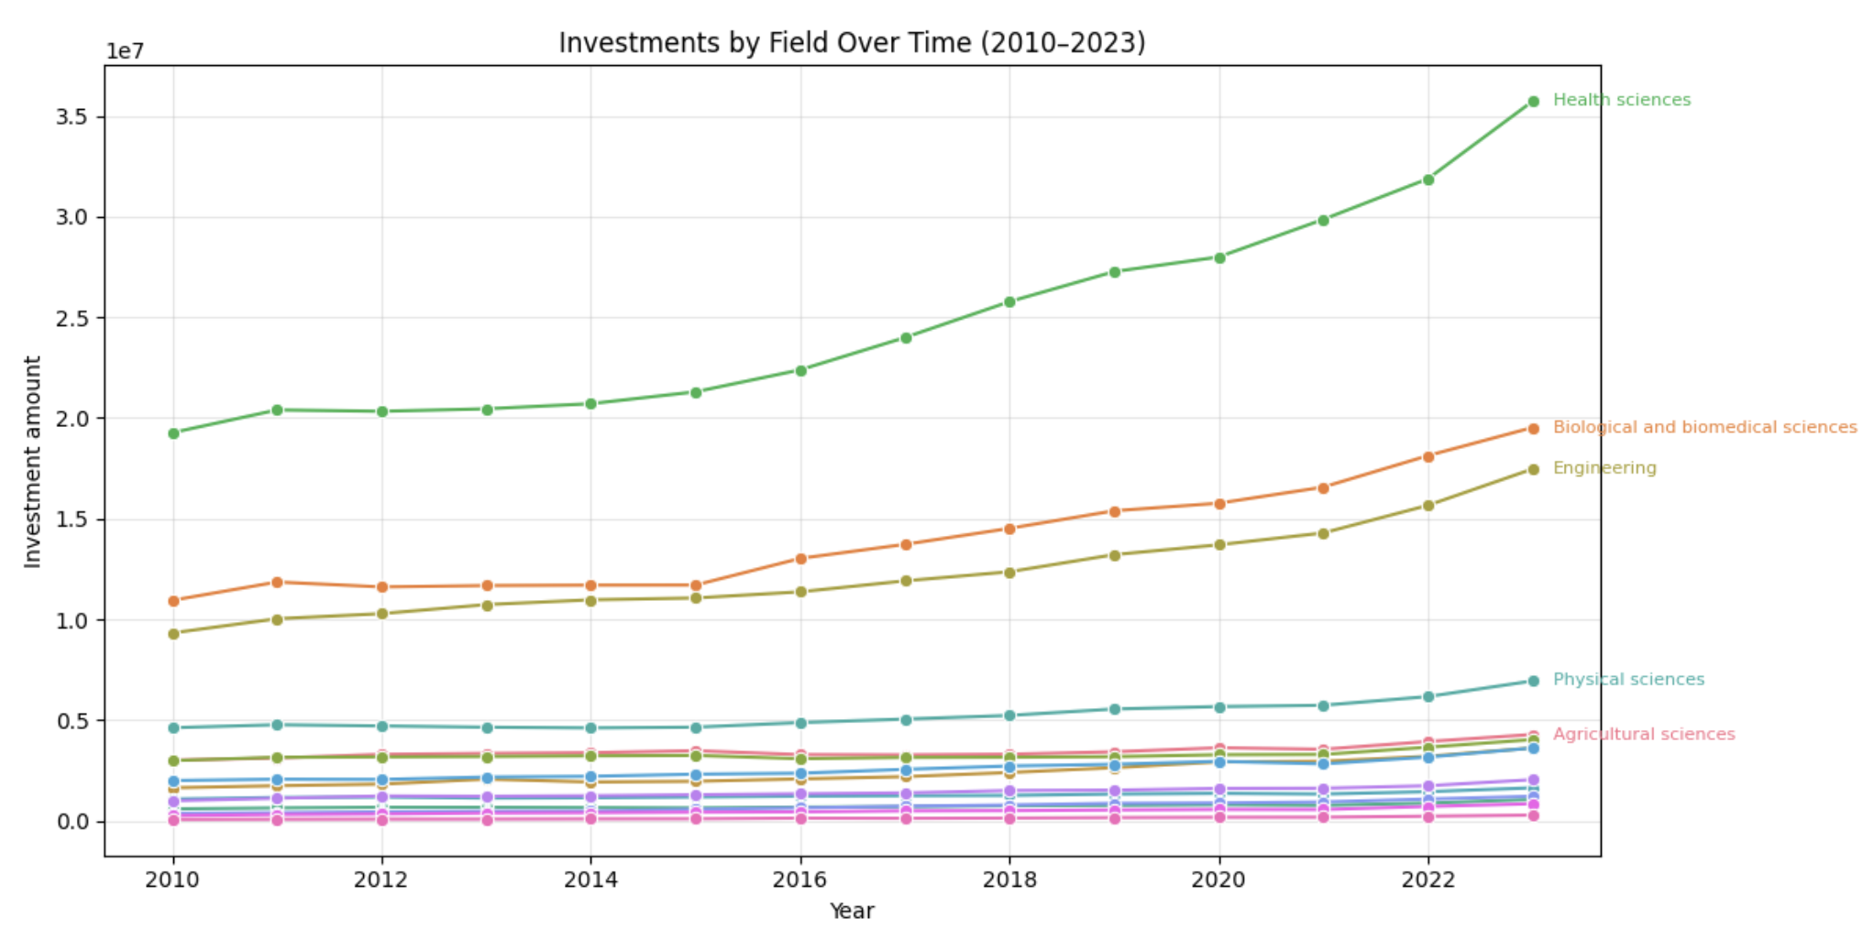1874x929 pixels.
Task: Click the Agricultural sciences series label
Action: [1643, 735]
